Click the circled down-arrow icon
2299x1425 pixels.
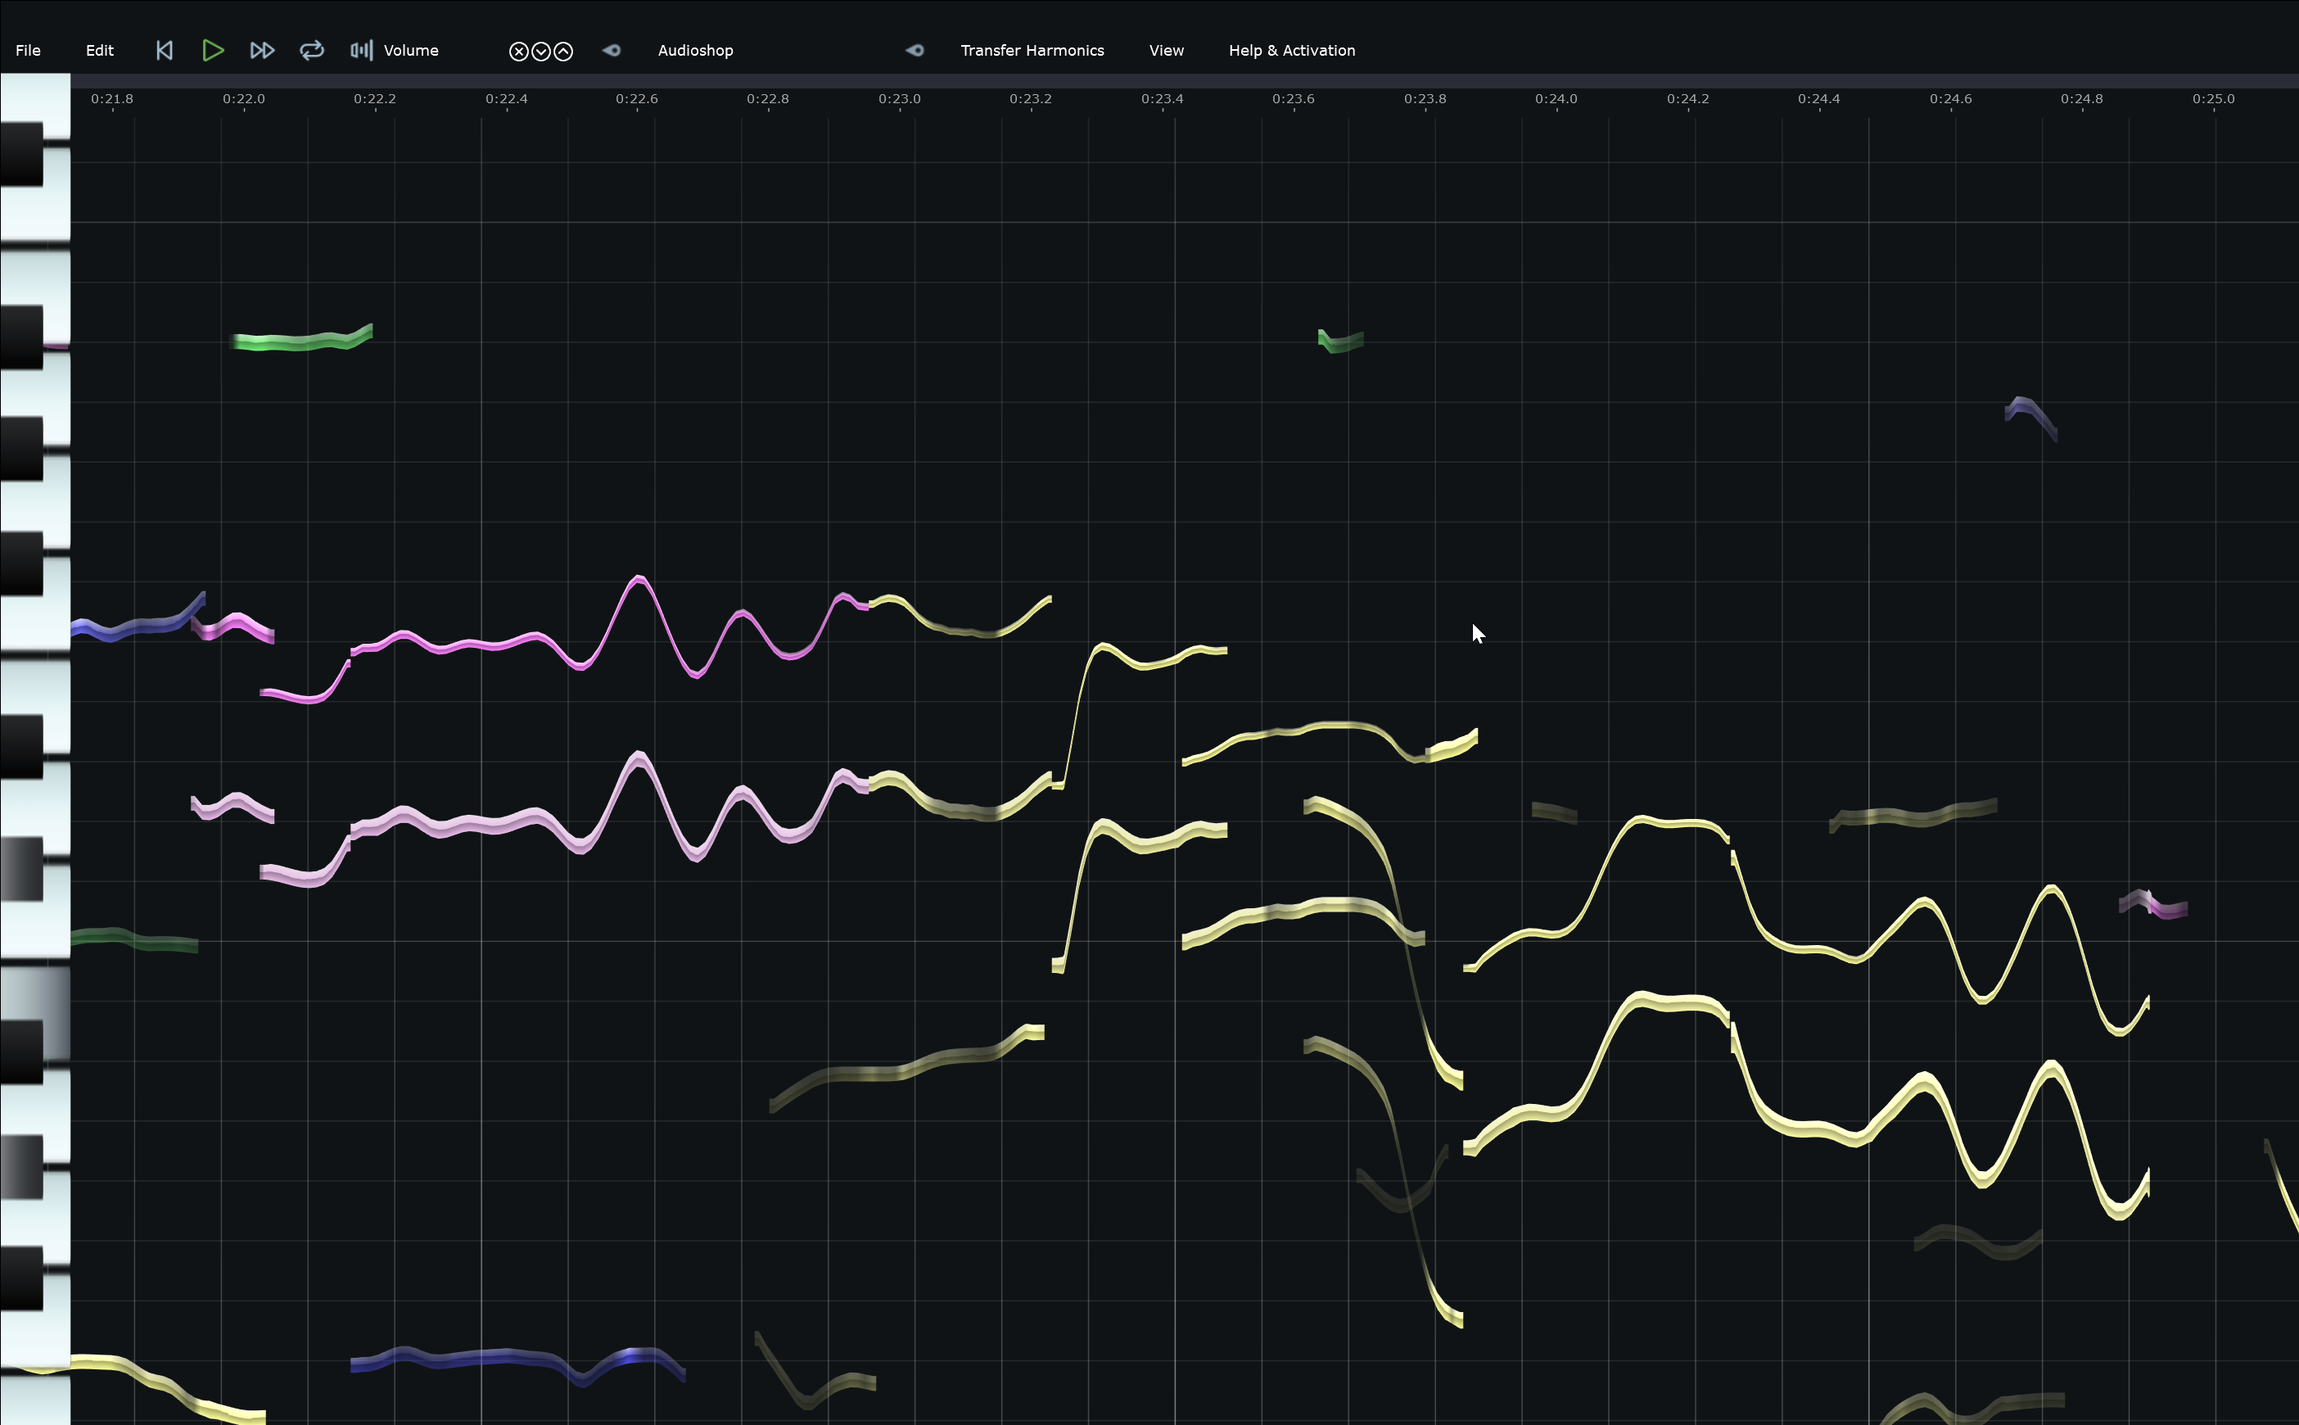541,52
